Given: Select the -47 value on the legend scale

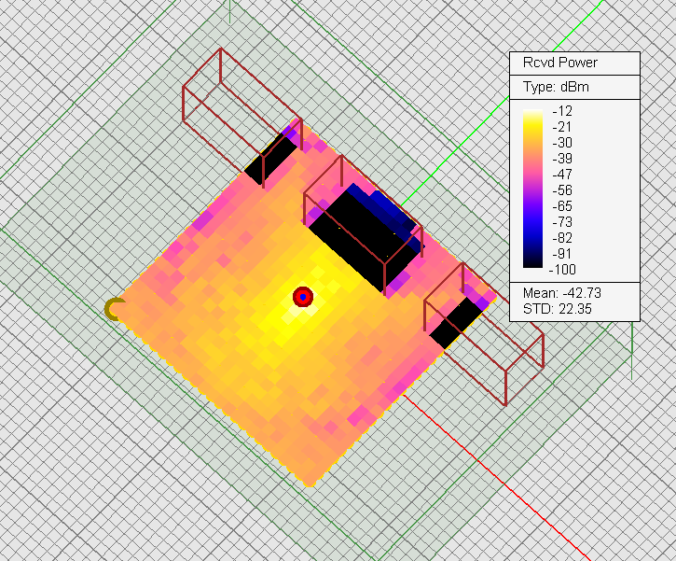Looking at the screenshot, I should point(565,175).
